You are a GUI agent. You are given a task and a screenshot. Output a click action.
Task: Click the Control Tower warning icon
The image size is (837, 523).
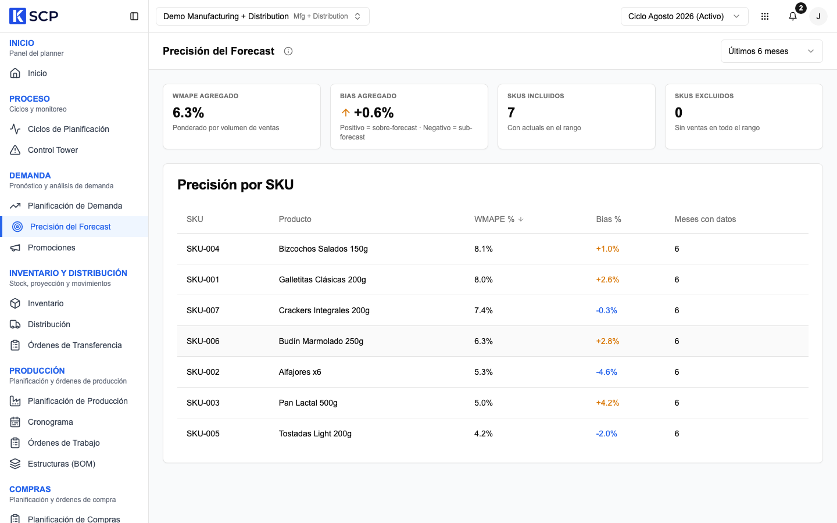[15, 150]
